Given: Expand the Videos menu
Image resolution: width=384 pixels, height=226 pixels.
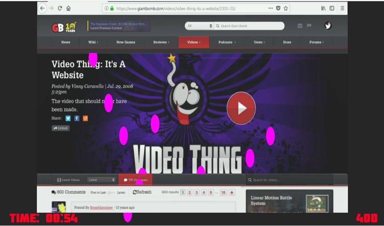Looking at the screenshot, I should coord(194,42).
